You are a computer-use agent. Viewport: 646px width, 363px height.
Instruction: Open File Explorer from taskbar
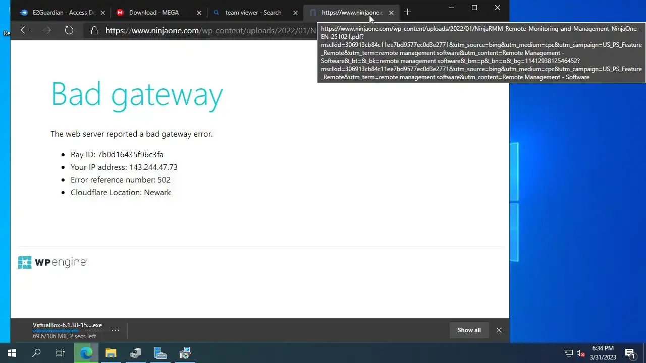point(111,353)
